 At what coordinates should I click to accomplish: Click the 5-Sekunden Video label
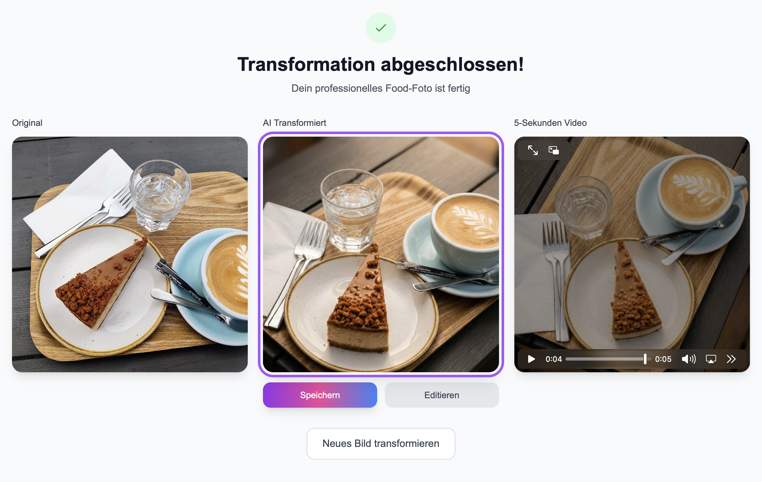tap(550, 123)
